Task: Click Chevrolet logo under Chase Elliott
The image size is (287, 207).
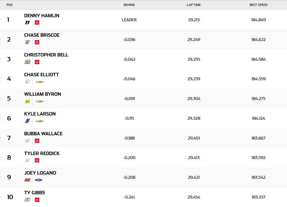Action: tap(40, 82)
